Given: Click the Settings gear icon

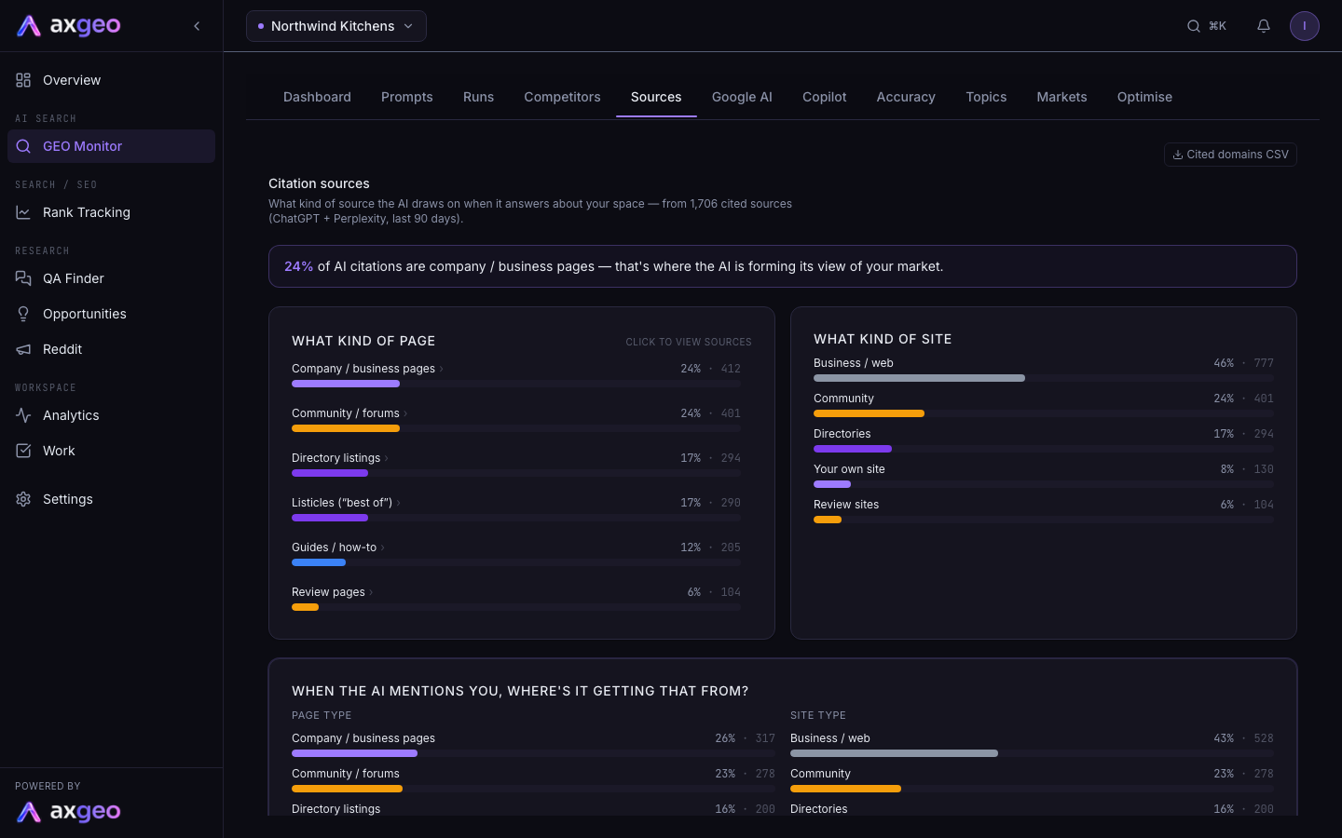Looking at the screenshot, I should (23, 499).
